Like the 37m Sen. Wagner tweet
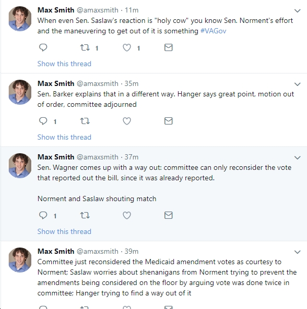307x309 pixels. tap(127, 215)
